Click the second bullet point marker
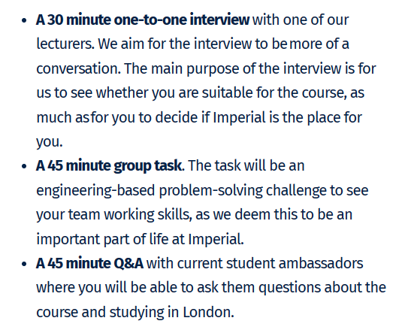Screen dimensions: 411x336 click(24, 166)
